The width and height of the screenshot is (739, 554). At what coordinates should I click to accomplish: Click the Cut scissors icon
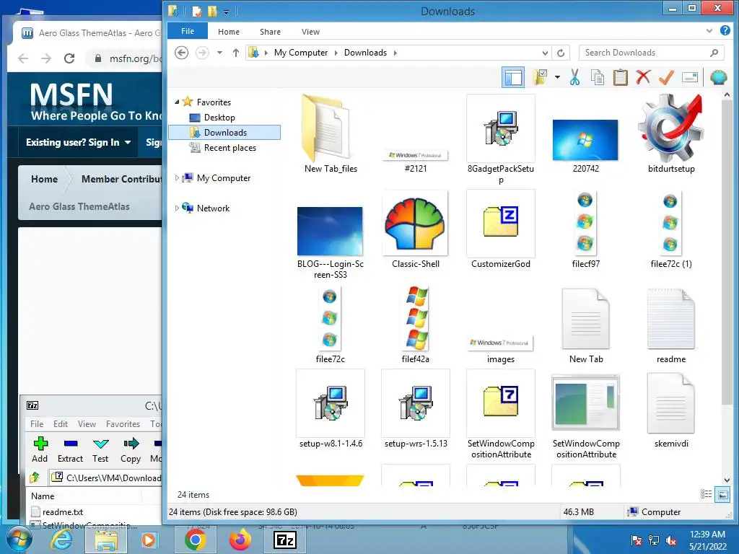pos(574,77)
